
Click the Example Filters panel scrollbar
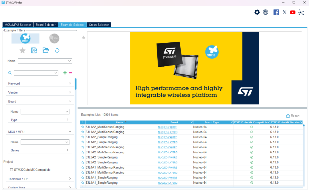tap(76, 84)
